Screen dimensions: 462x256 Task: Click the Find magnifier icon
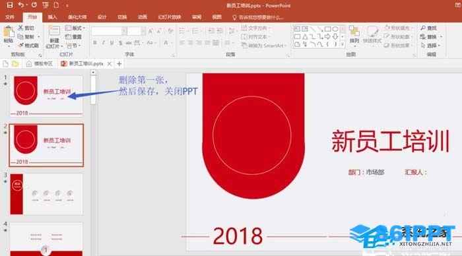pos(423,28)
